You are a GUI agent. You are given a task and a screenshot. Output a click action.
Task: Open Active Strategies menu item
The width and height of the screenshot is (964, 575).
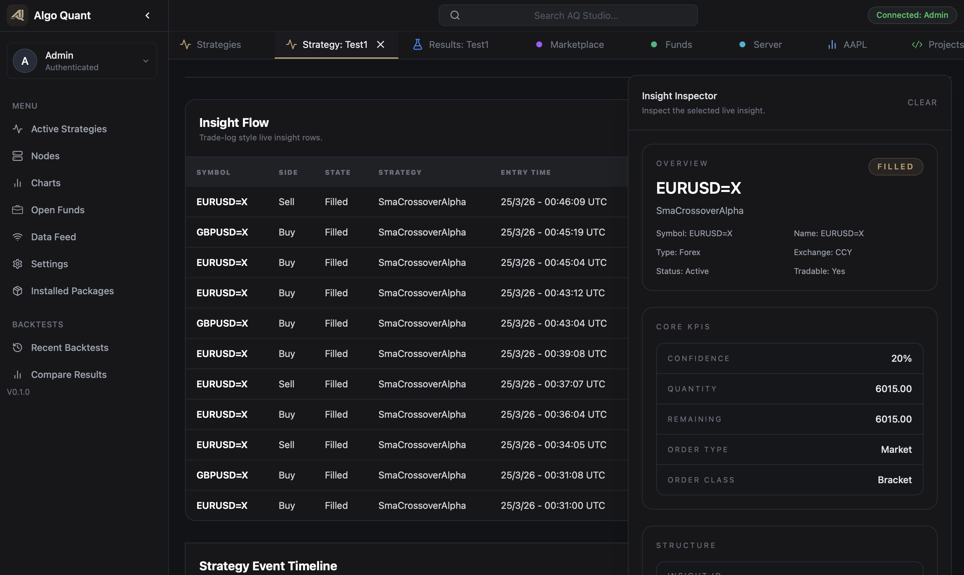tap(69, 129)
